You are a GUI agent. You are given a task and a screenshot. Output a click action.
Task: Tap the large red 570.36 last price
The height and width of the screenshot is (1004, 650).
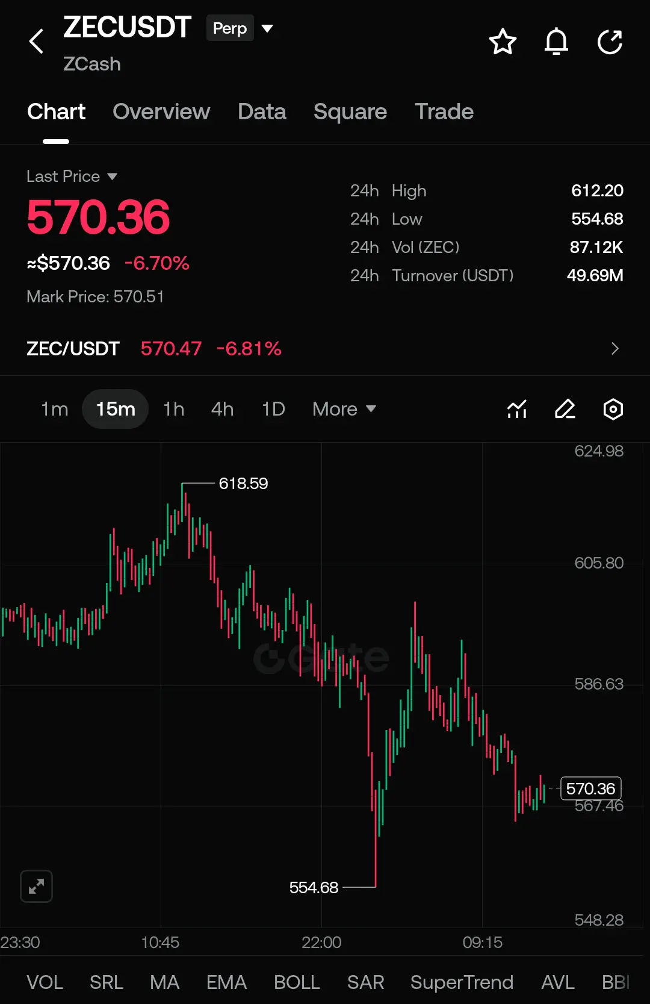[99, 217]
